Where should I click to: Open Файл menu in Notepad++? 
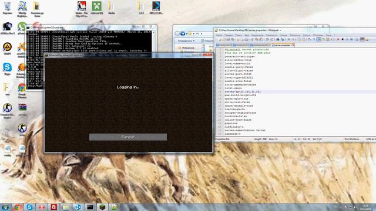(x=219, y=35)
